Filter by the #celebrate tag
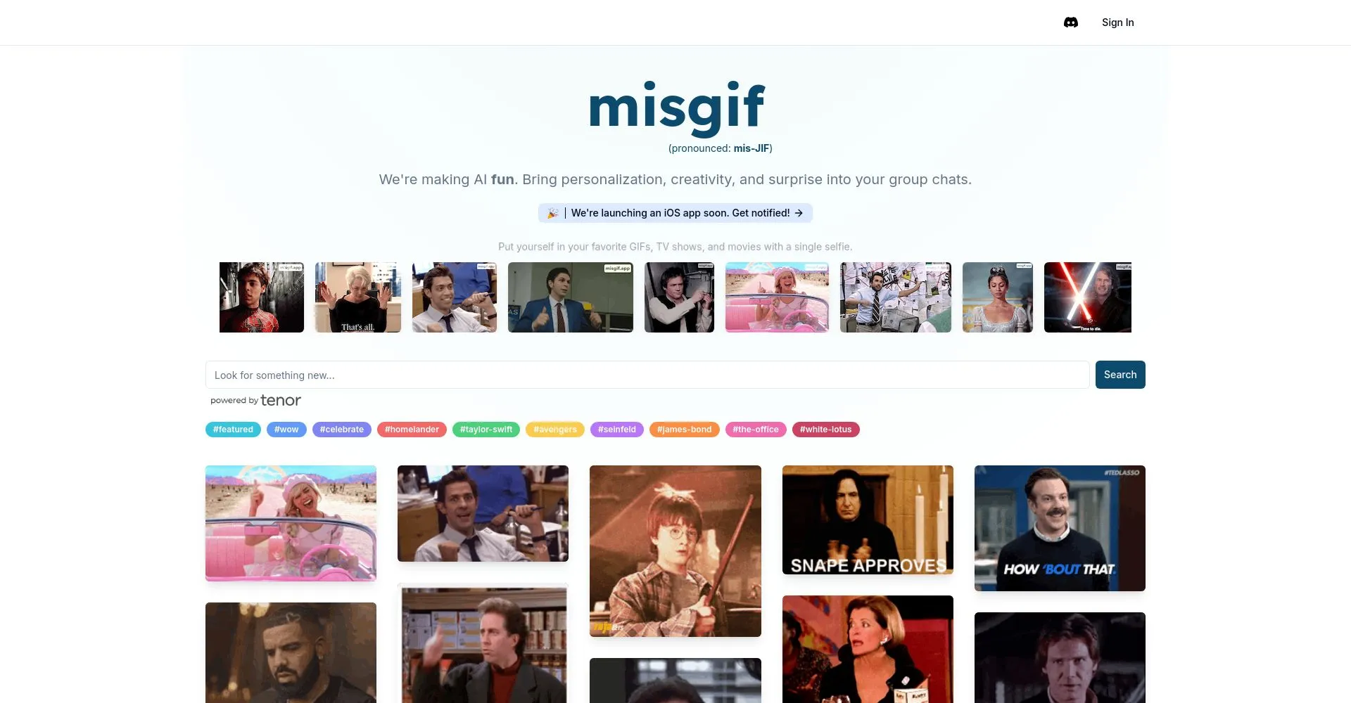 coord(342,430)
